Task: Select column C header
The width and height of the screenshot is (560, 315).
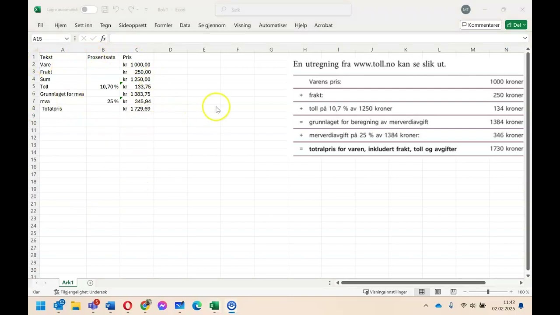Action: tap(136, 49)
